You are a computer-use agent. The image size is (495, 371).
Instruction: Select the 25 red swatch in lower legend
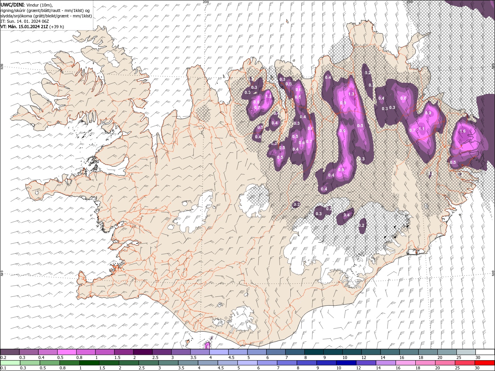pos(465,363)
